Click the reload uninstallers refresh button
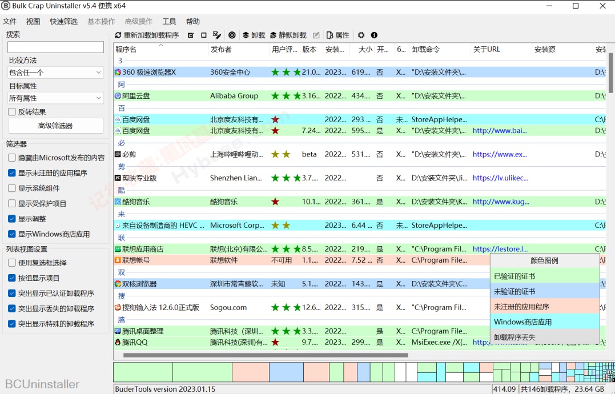Screen dimensions: 615x394 click(x=147, y=35)
